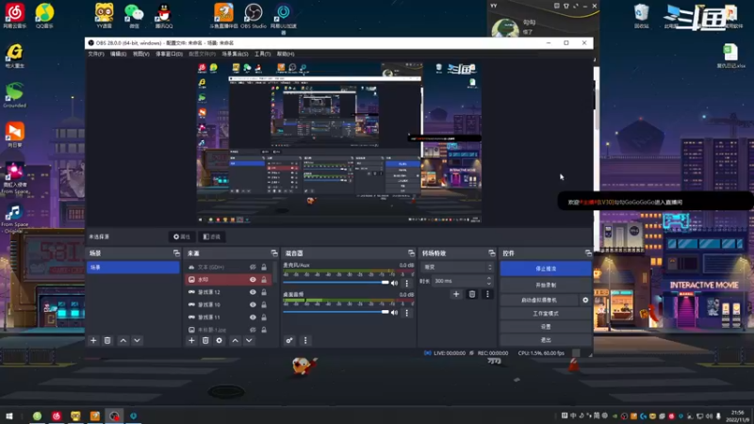Open source 属性 button above panels
754x424 pixels.
[x=182, y=236]
